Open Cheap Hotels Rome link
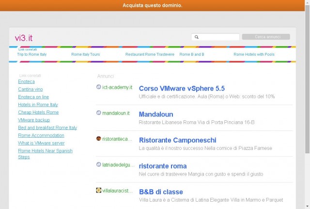The image size is (310, 209). tap(38, 113)
